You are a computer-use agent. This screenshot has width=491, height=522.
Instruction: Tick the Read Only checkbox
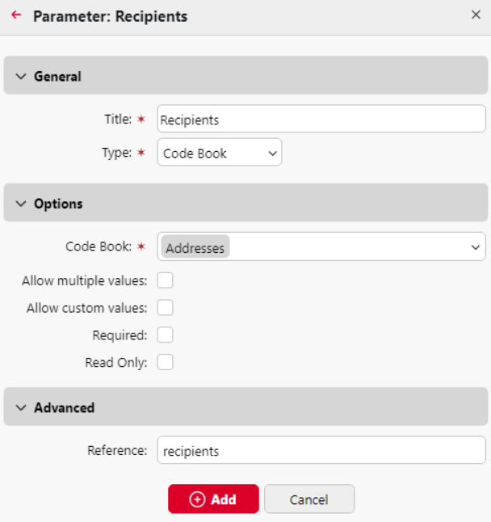(166, 363)
